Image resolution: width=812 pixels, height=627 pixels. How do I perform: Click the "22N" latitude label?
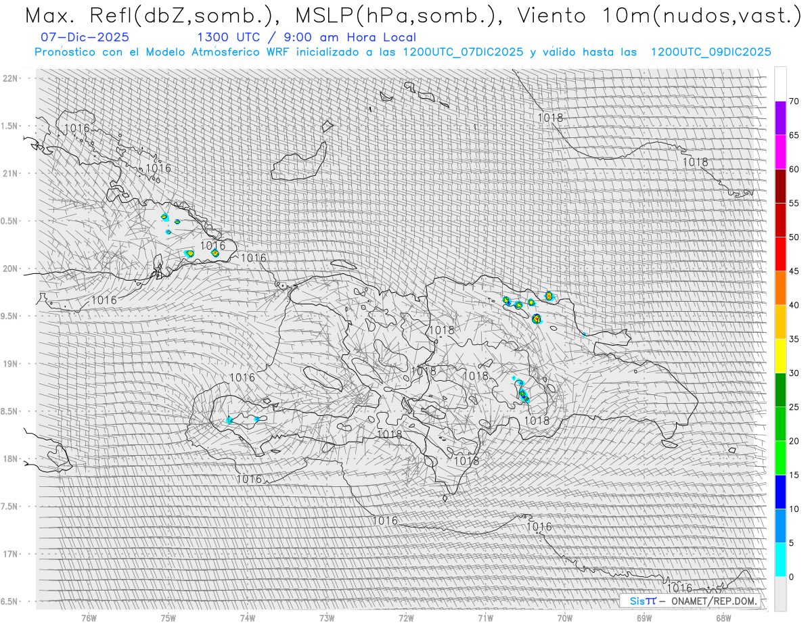[x=9, y=78]
